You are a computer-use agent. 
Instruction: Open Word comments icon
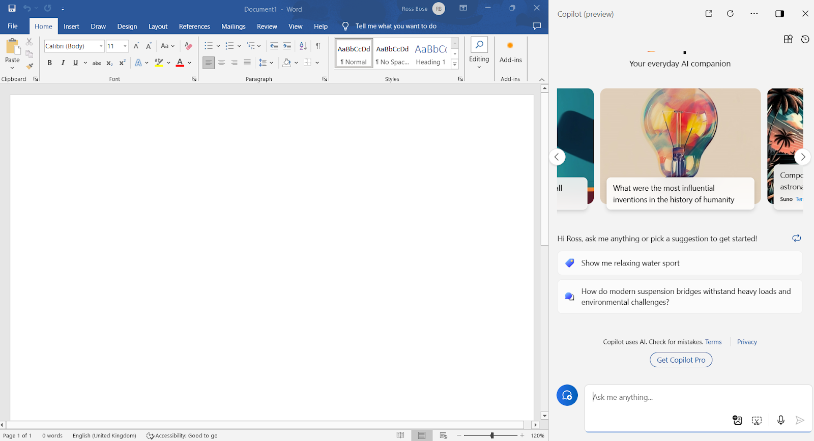tap(536, 26)
